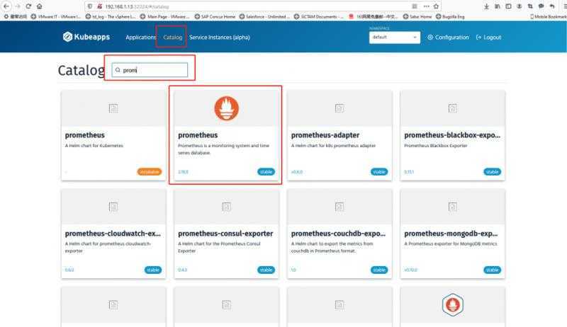Viewport: 567px width, 327px height.
Task: Open the unstable prometheus Helm chart card
Action: 113,135
